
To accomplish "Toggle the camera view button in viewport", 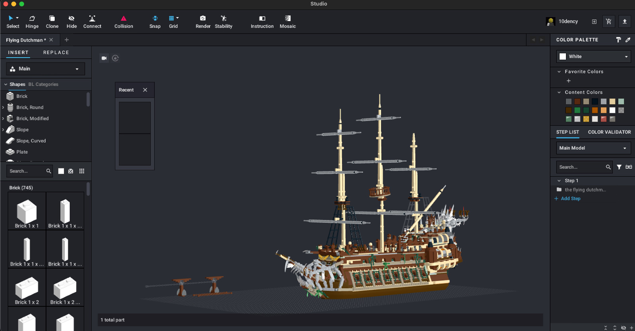I will [104, 58].
